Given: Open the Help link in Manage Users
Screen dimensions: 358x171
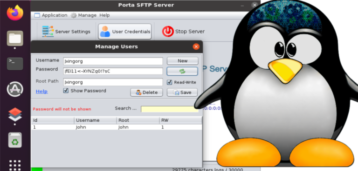Looking at the screenshot, I should pos(42,92).
